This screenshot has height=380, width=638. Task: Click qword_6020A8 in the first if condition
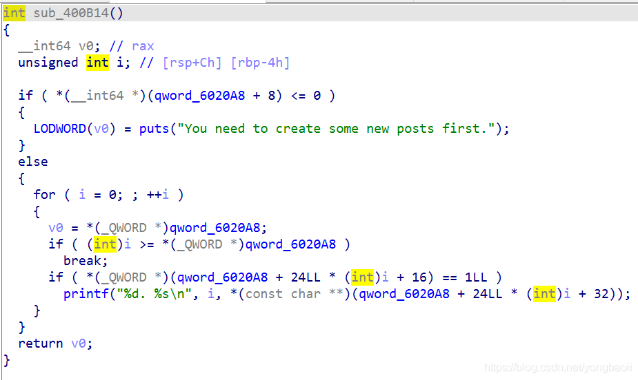(x=200, y=96)
